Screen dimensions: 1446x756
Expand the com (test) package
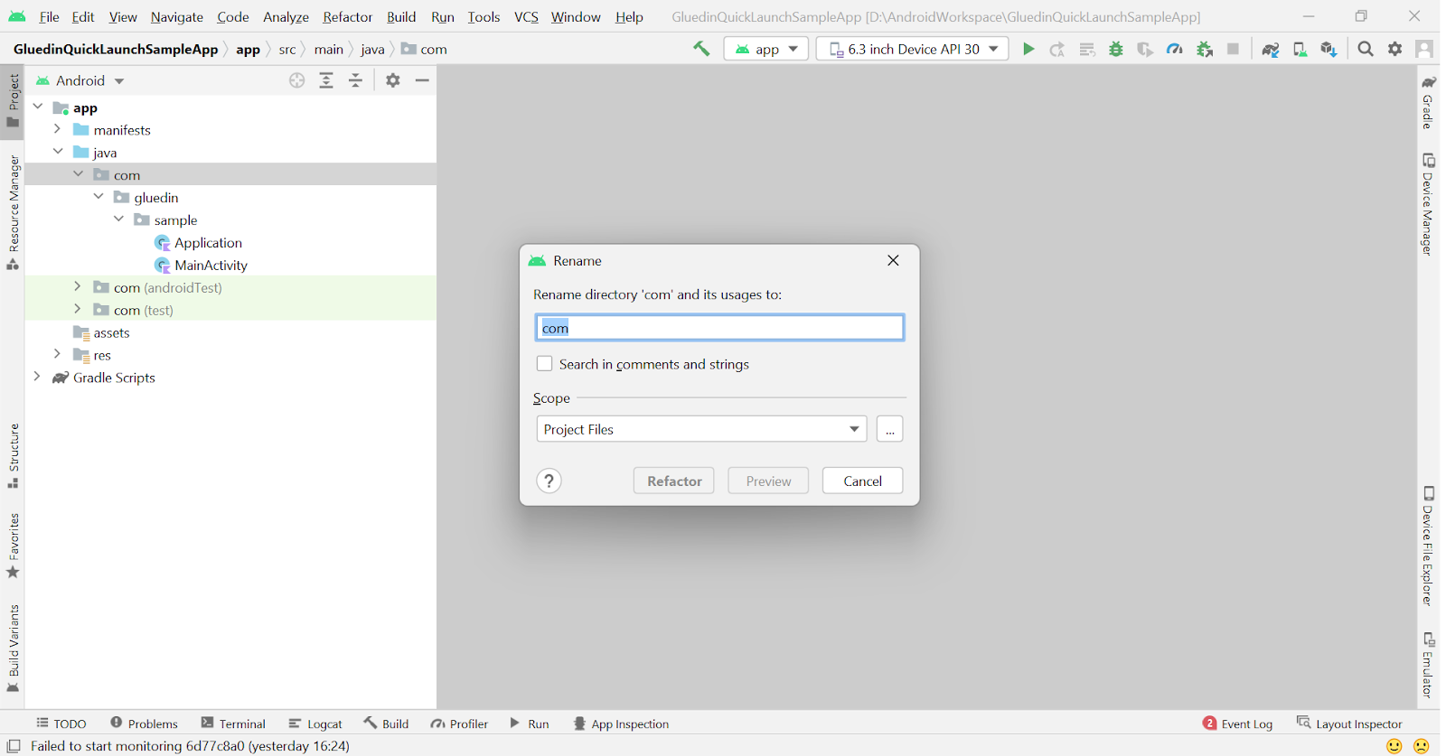pyautogui.click(x=78, y=309)
